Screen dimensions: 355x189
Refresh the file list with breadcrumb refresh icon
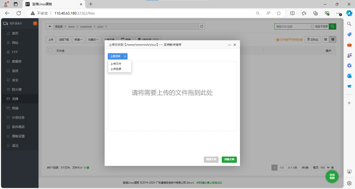pos(202,26)
